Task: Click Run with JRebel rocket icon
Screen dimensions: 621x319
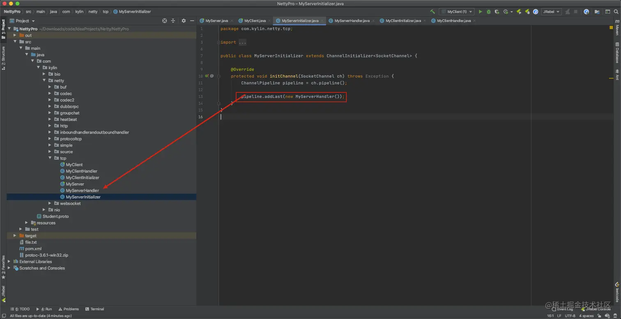Action: 519,12
